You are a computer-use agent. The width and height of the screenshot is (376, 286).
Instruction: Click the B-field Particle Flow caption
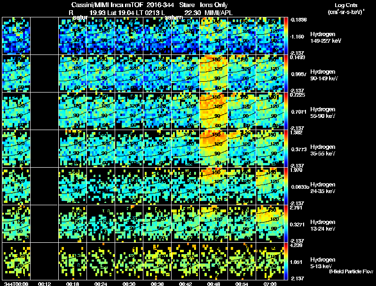click(x=351, y=271)
